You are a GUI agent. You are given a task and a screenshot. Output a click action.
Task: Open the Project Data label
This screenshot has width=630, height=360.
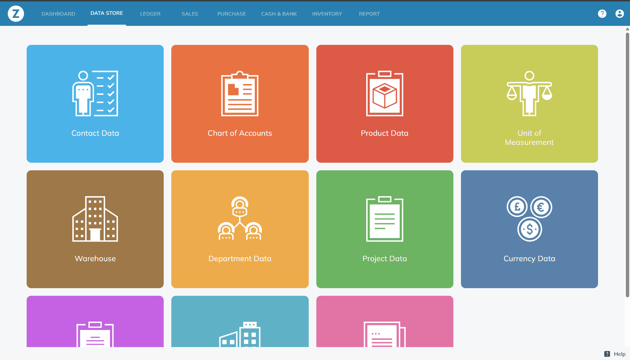pyautogui.click(x=384, y=259)
